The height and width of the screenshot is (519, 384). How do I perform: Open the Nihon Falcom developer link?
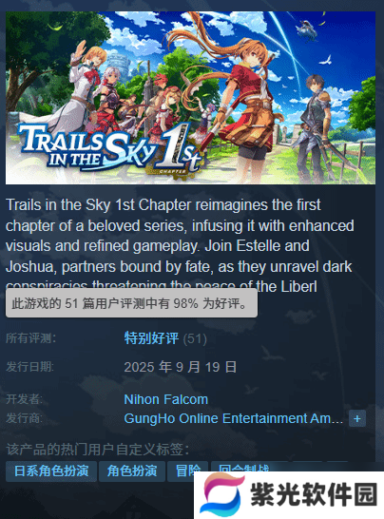pyautogui.click(x=165, y=399)
